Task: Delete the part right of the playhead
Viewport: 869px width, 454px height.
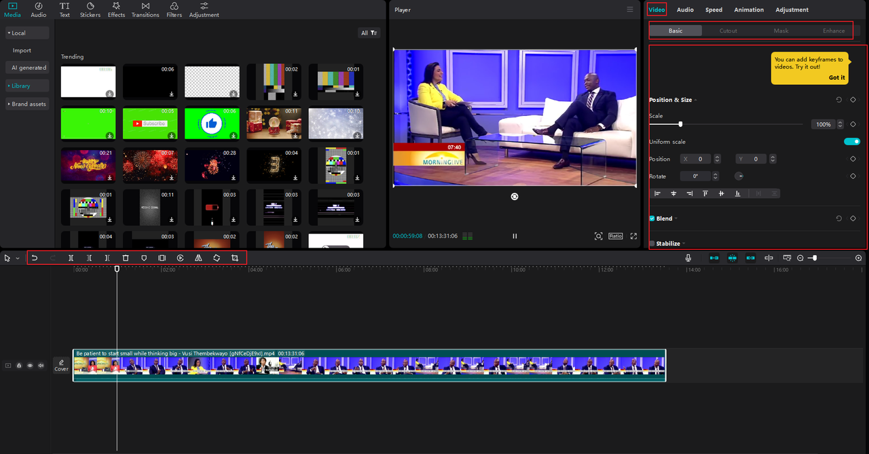Action: coord(107,258)
